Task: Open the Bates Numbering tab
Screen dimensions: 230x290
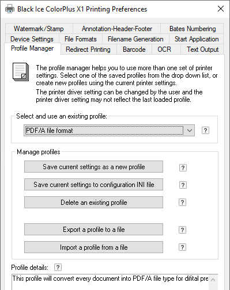Action: (x=193, y=29)
